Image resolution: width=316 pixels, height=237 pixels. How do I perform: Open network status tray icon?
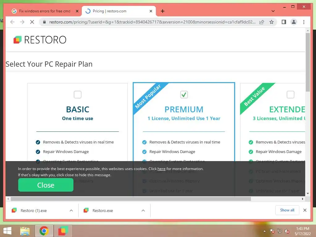(280, 231)
